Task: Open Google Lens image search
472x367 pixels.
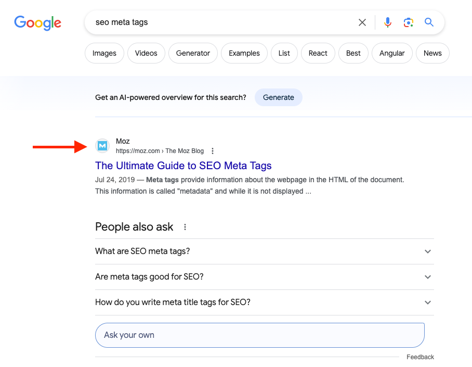Action: click(408, 22)
